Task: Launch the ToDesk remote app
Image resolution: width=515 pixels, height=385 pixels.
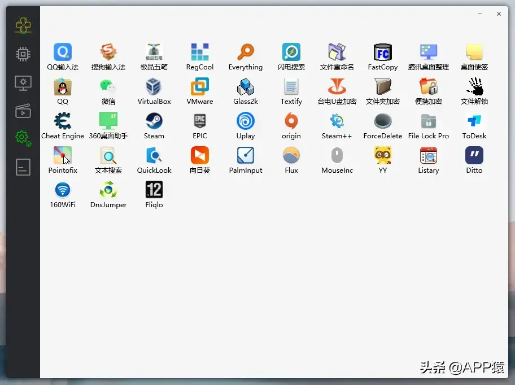Action: point(474,121)
